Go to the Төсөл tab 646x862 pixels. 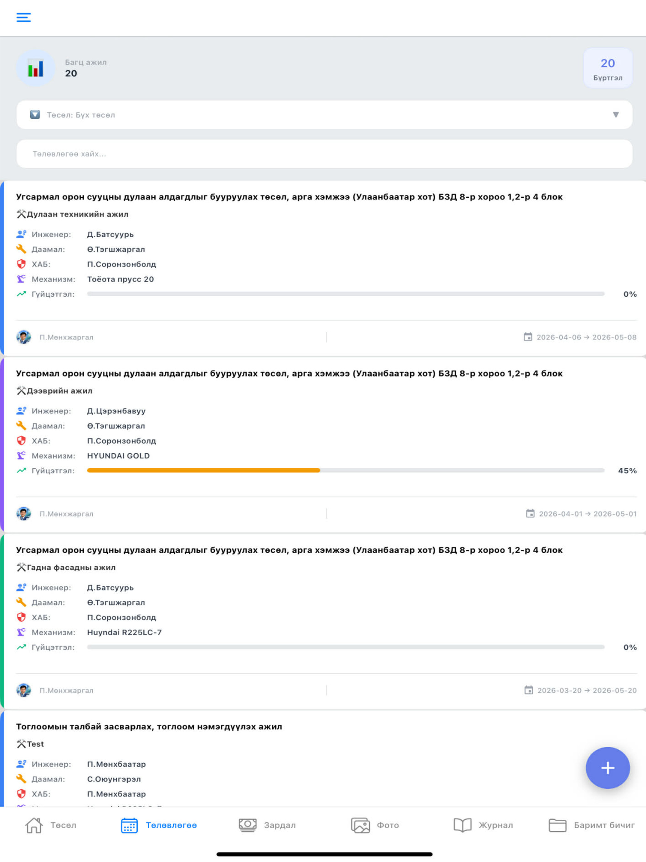point(51,825)
